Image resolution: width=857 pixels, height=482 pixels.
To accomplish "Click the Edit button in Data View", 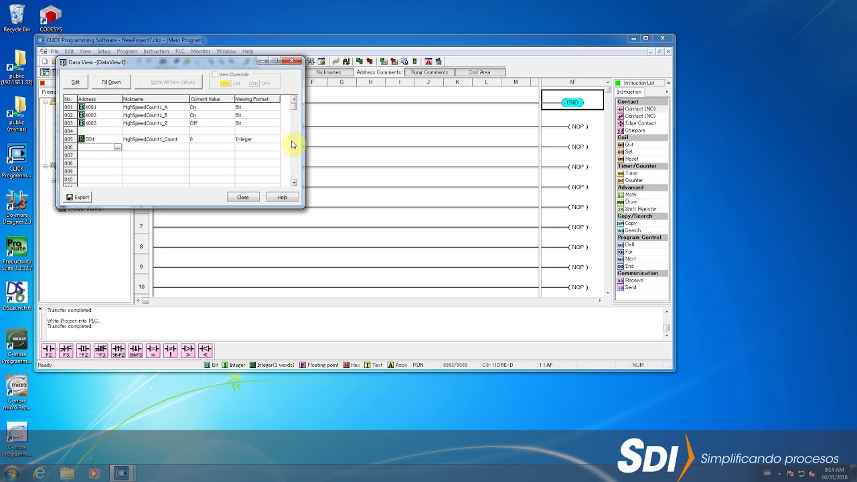I will click(76, 82).
